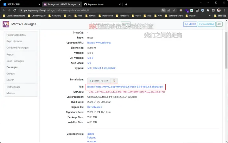The height and width of the screenshot is (143, 228).
Task: Open the zsh-5.8-1-src.tar.bz2 Cygwin link
Action: (104, 68)
